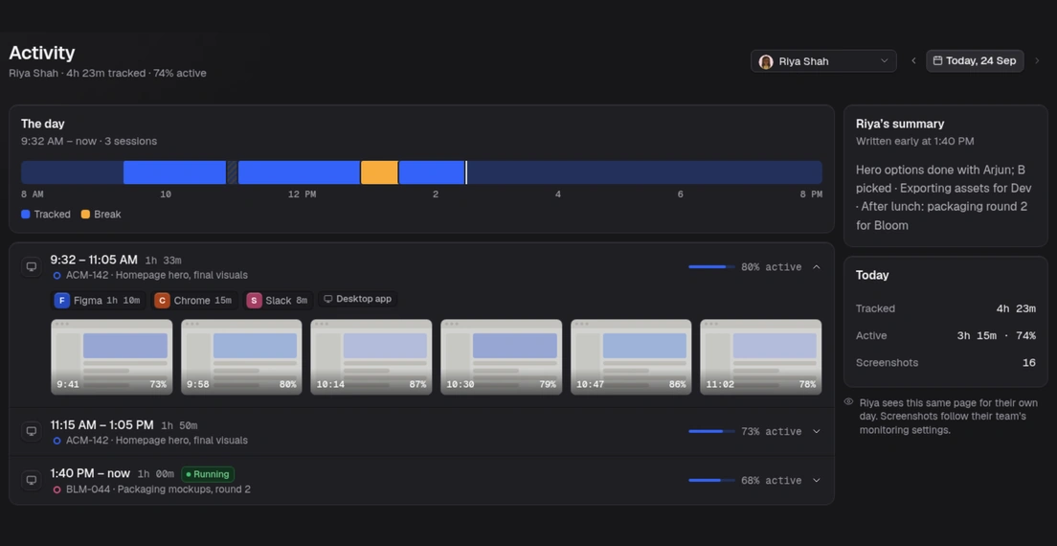Click monitor icon of 1:40 PM session
Image resolution: width=1057 pixels, height=546 pixels.
31,481
